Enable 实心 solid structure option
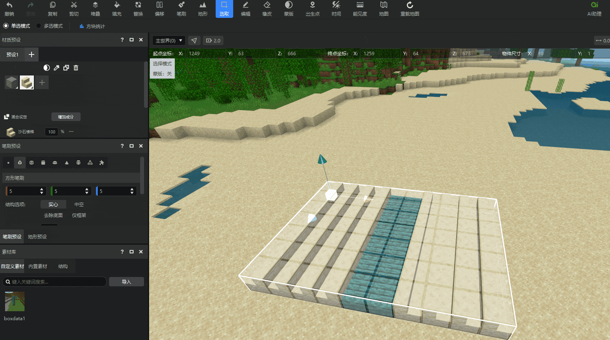The width and height of the screenshot is (610, 340). tap(53, 204)
